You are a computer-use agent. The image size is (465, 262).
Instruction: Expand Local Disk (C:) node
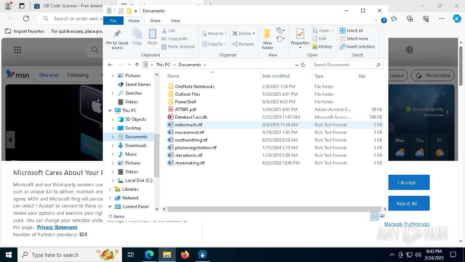point(113,180)
